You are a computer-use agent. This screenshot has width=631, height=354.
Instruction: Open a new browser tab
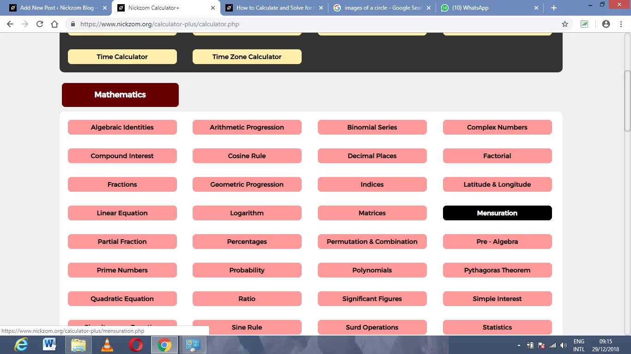coord(554,8)
